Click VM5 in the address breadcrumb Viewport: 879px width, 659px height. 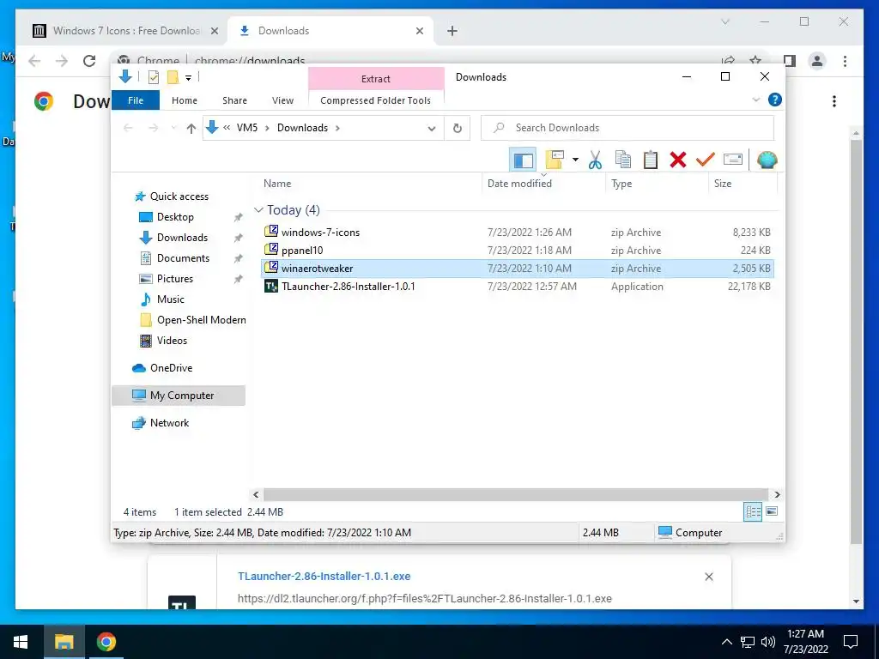pyautogui.click(x=246, y=128)
